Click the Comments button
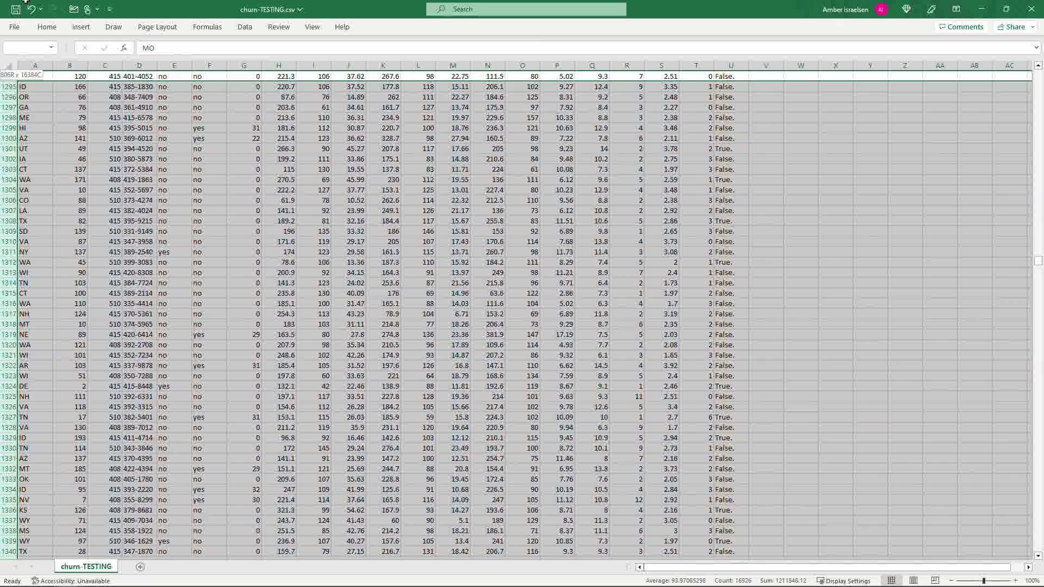This screenshot has height=587, width=1044. [x=961, y=27]
